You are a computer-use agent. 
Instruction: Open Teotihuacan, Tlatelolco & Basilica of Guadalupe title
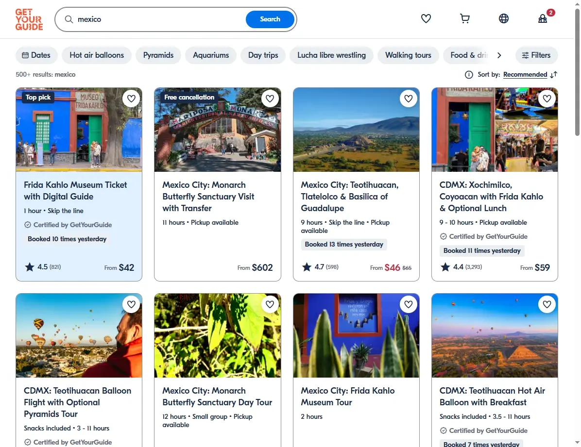pyautogui.click(x=349, y=197)
